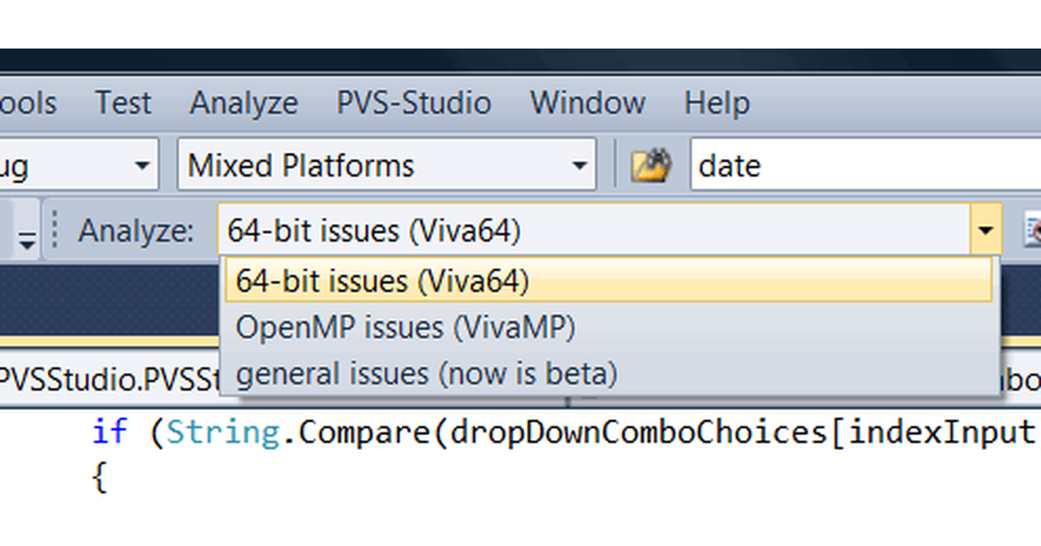
Task: Open the PVS-Studio menu
Action: click(414, 103)
